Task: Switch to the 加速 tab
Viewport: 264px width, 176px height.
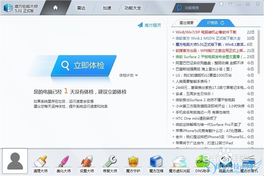Action: [107, 8]
